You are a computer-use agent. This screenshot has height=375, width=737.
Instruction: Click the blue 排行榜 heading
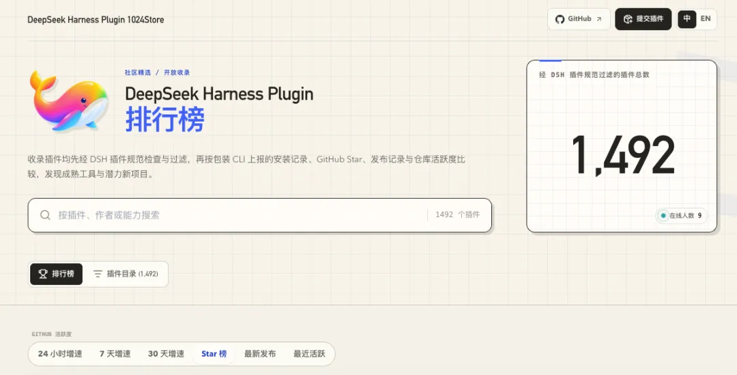click(165, 120)
